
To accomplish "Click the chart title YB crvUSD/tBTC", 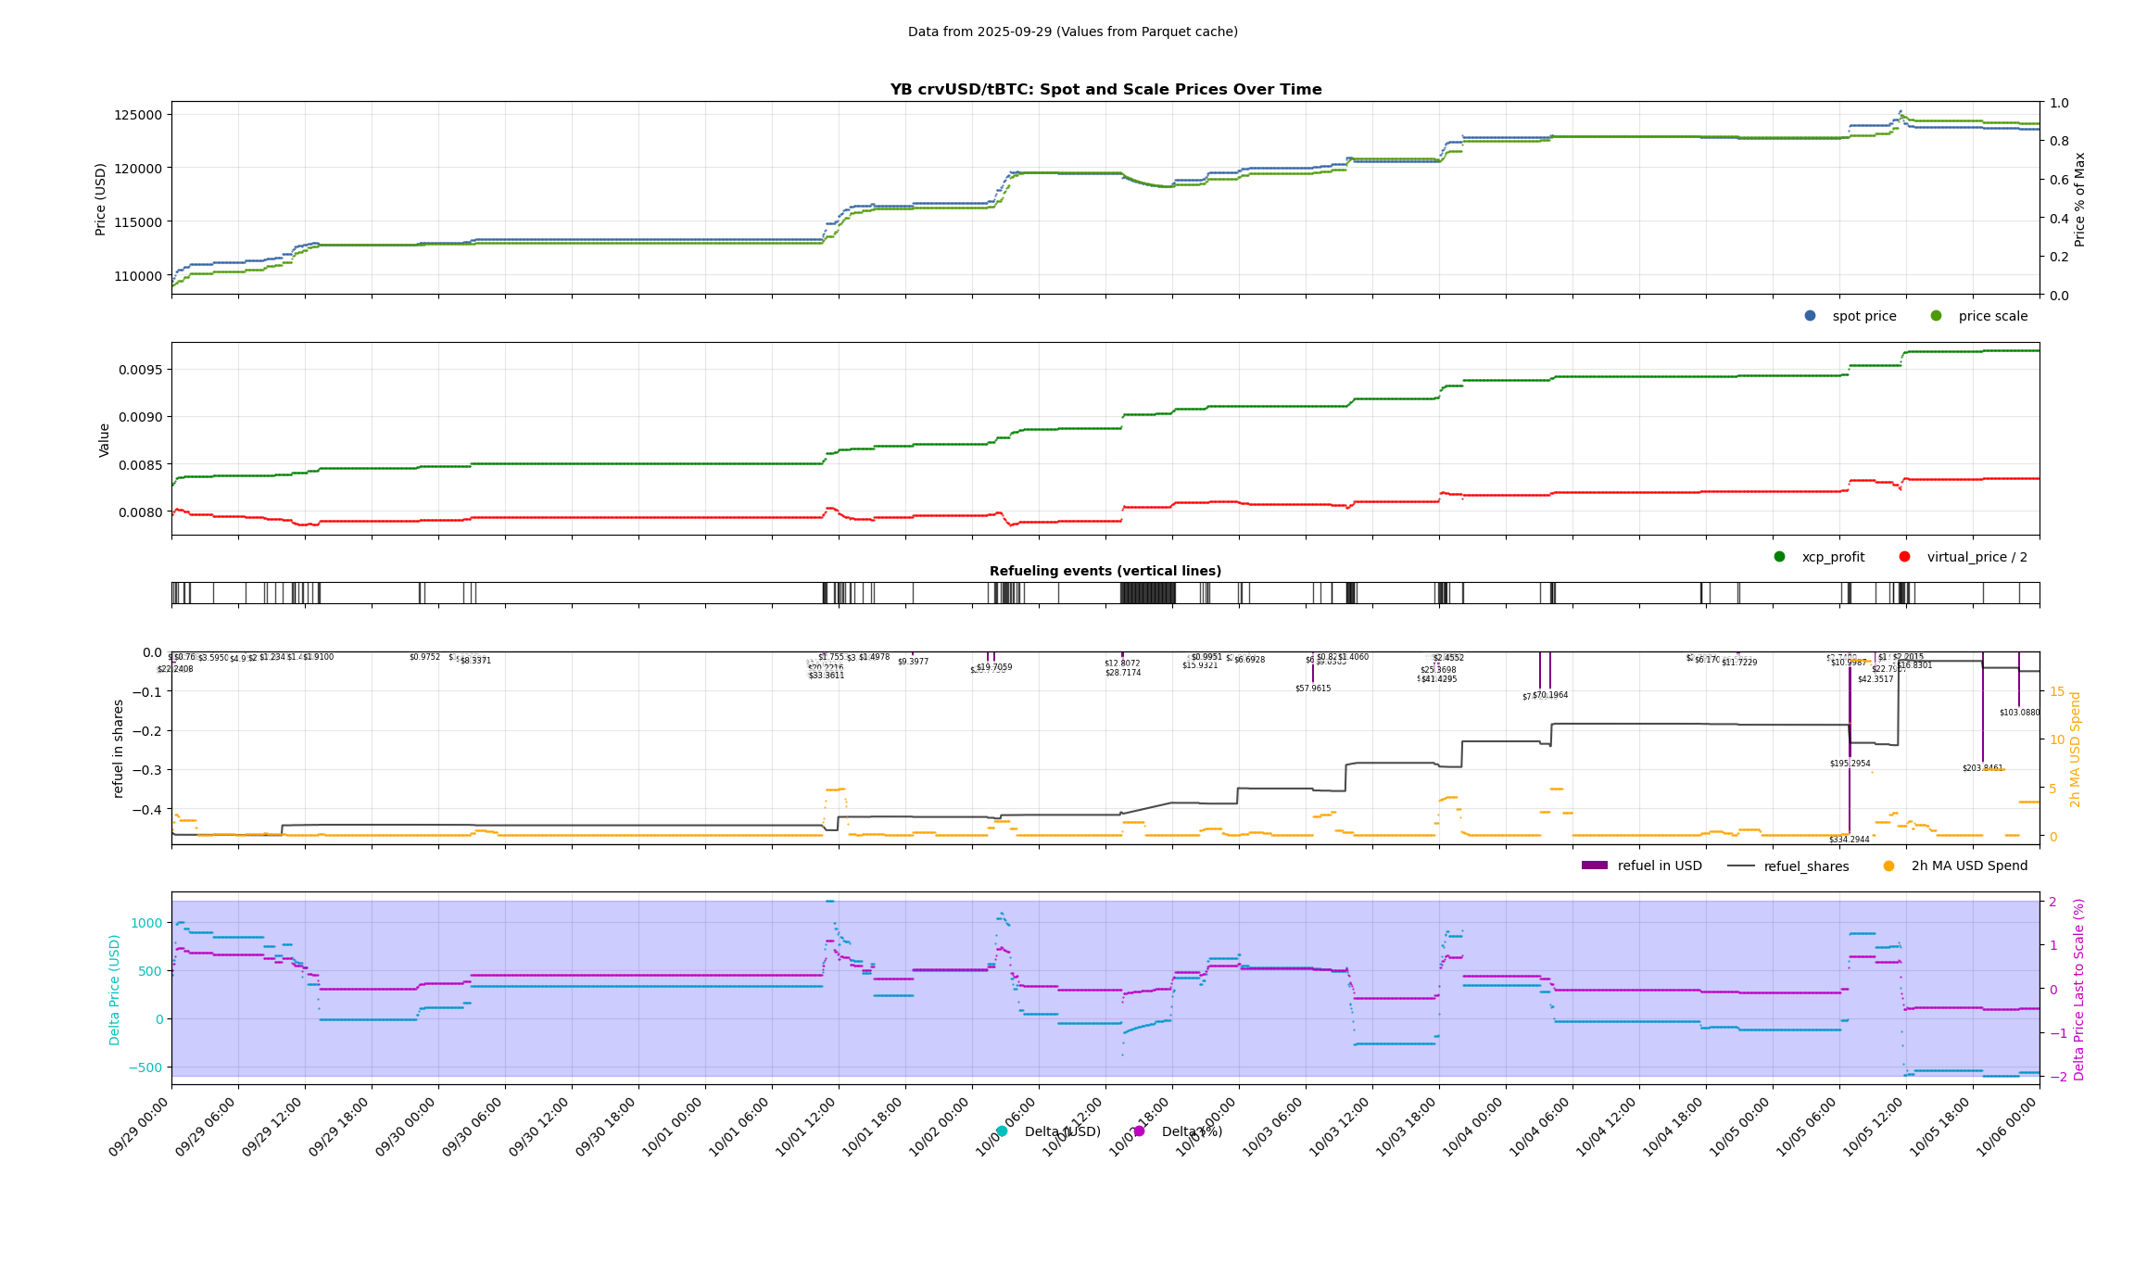I will [x=1105, y=90].
